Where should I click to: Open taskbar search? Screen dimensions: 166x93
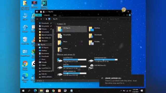(29, 91)
